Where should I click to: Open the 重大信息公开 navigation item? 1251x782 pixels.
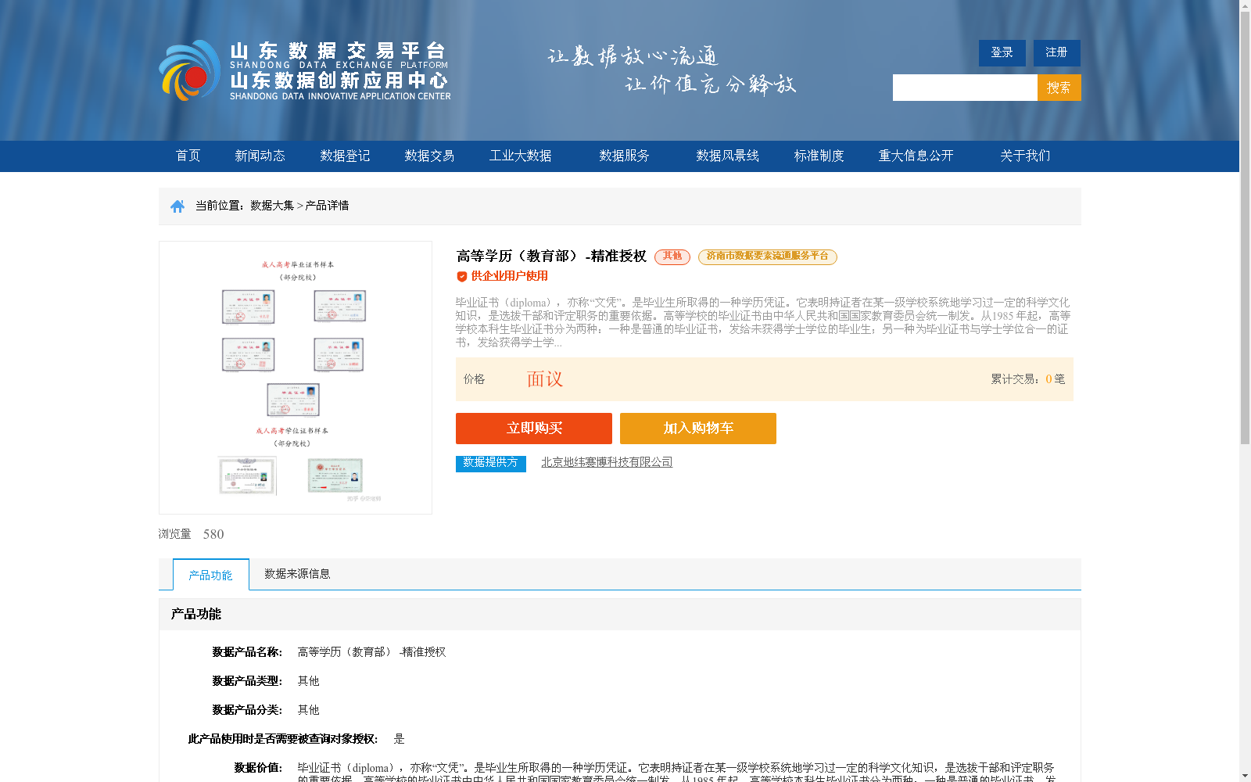(916, 156)
